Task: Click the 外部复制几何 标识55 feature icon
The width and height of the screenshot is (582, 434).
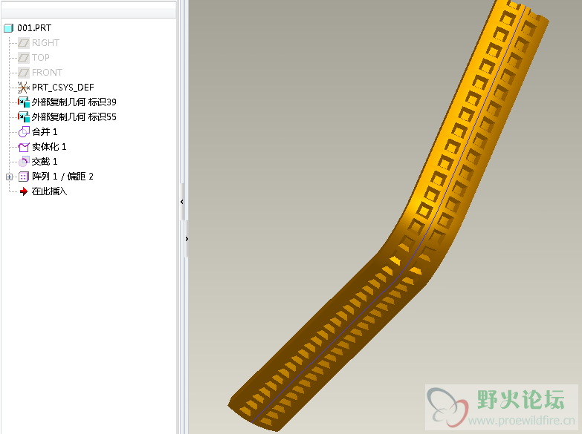Action: 24,117
